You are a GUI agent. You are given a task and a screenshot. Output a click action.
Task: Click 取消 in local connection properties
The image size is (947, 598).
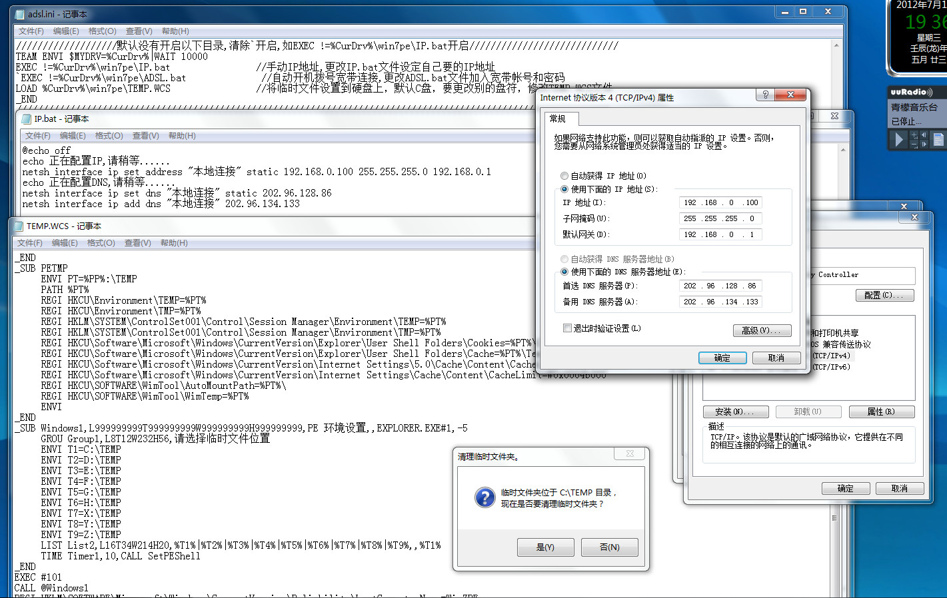coord(900,488)
